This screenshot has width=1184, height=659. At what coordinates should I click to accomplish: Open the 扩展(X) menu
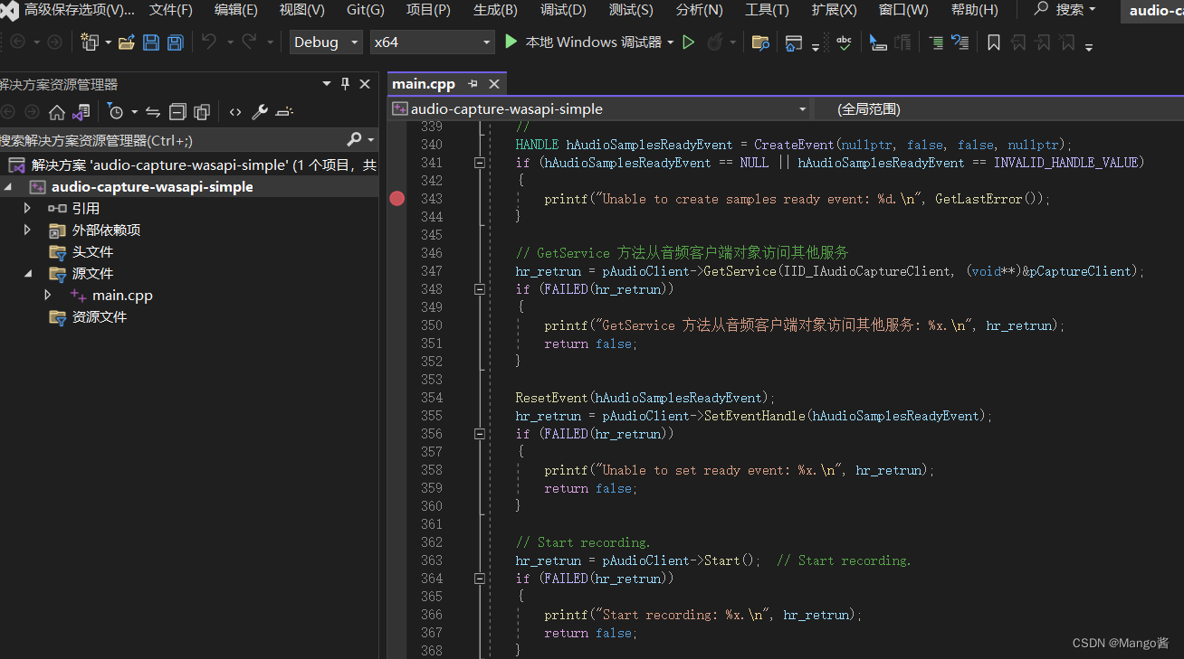coord(834,10)
